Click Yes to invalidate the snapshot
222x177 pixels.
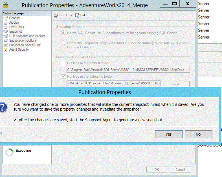(169, 134)
